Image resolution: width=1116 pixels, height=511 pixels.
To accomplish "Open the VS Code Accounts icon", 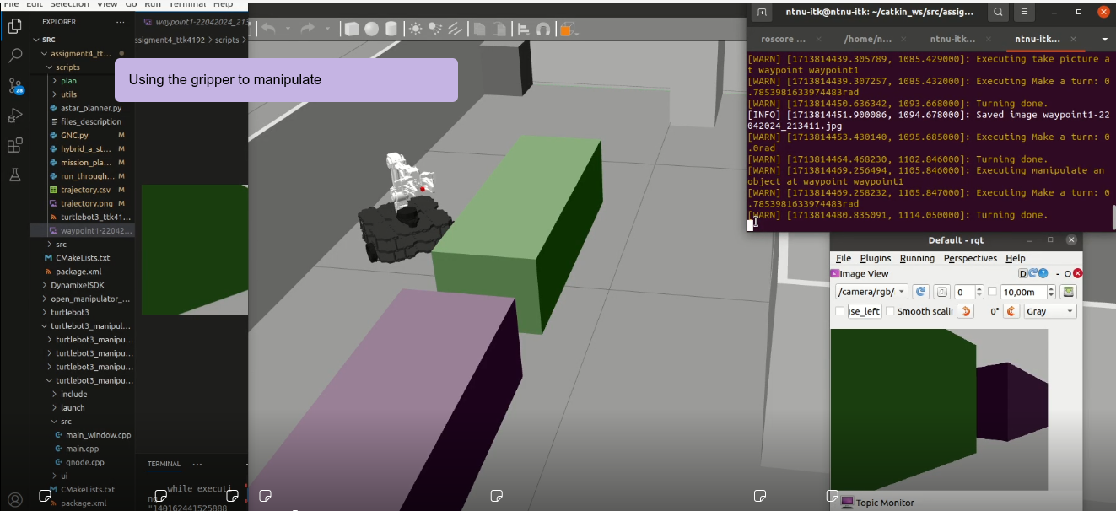I will tap(14, 498).
